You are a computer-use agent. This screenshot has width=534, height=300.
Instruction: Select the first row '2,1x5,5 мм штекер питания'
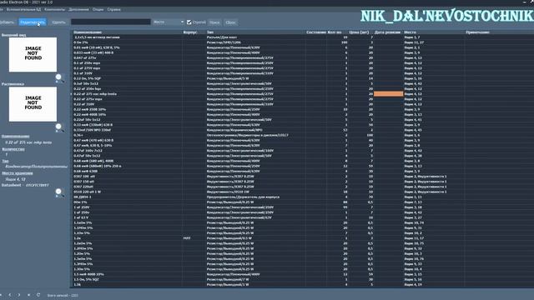coord(302,37)
